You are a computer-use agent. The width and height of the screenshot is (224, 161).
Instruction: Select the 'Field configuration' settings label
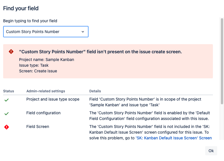click(44, 113)
